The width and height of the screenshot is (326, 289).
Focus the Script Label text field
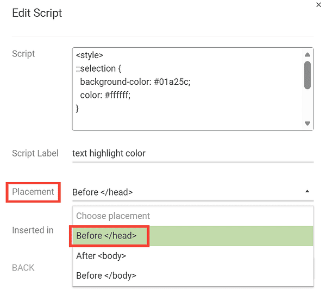[x=193, y=153]
